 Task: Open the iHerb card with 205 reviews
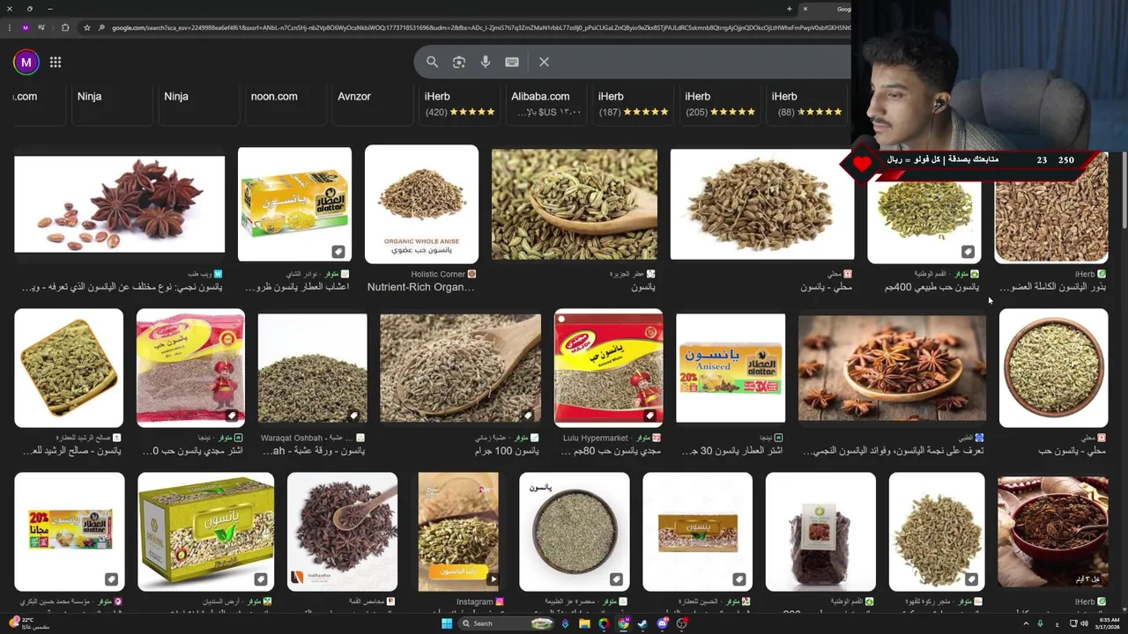(719, 103)
